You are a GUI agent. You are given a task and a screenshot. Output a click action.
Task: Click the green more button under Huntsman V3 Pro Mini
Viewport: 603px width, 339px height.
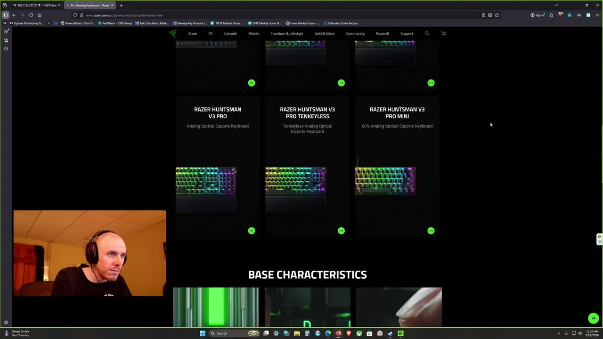click(x=431, y=231)
